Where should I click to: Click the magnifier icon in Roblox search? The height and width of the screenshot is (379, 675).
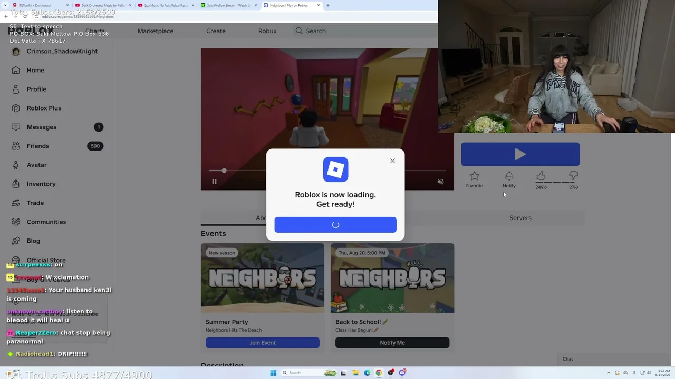299,31
